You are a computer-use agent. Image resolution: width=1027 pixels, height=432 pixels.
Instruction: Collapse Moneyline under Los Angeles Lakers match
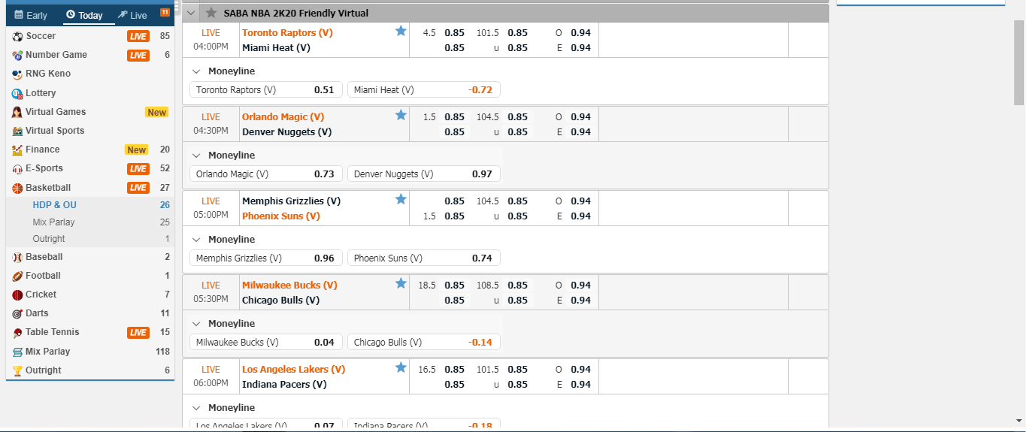[x=196, y=408]
